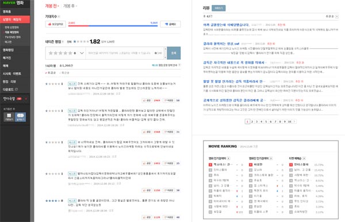Switch to the basic view option
The image size is (345, 222).
tap(9, 117)
